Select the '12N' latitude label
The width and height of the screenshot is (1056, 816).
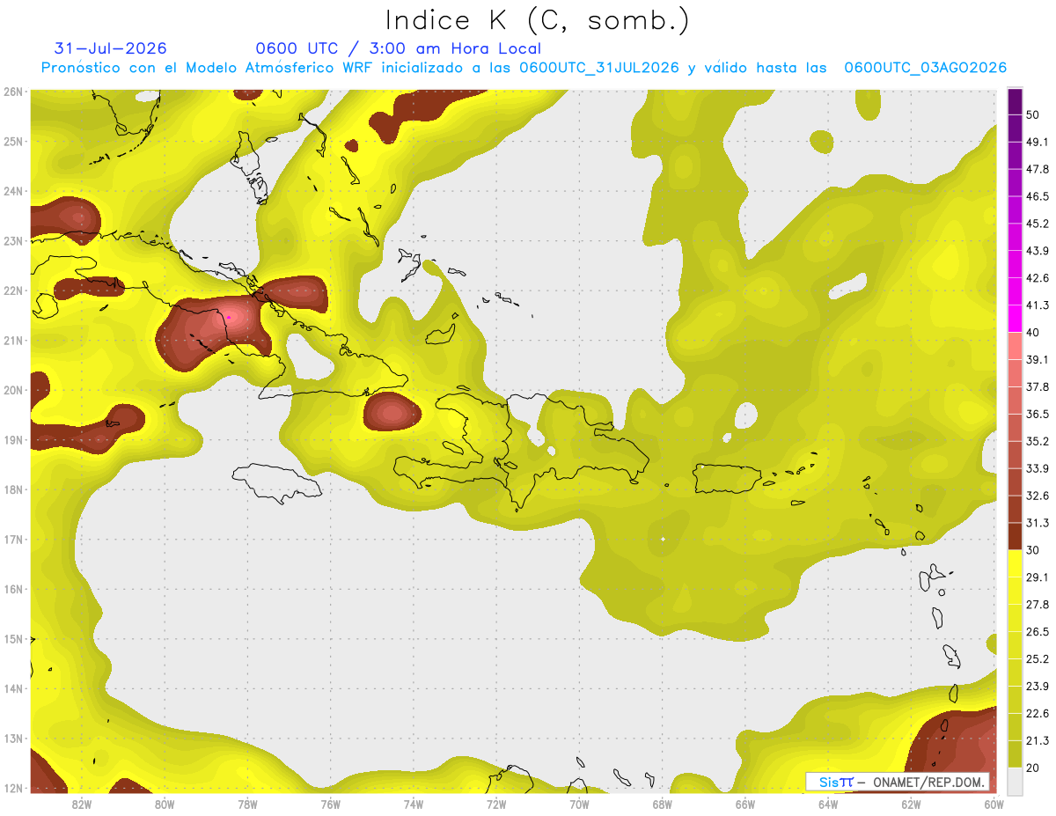pos(13,788)
